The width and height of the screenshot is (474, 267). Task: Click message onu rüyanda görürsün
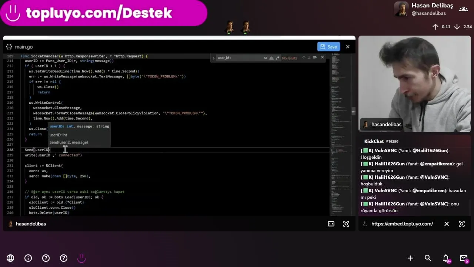(x=410, y=207)
